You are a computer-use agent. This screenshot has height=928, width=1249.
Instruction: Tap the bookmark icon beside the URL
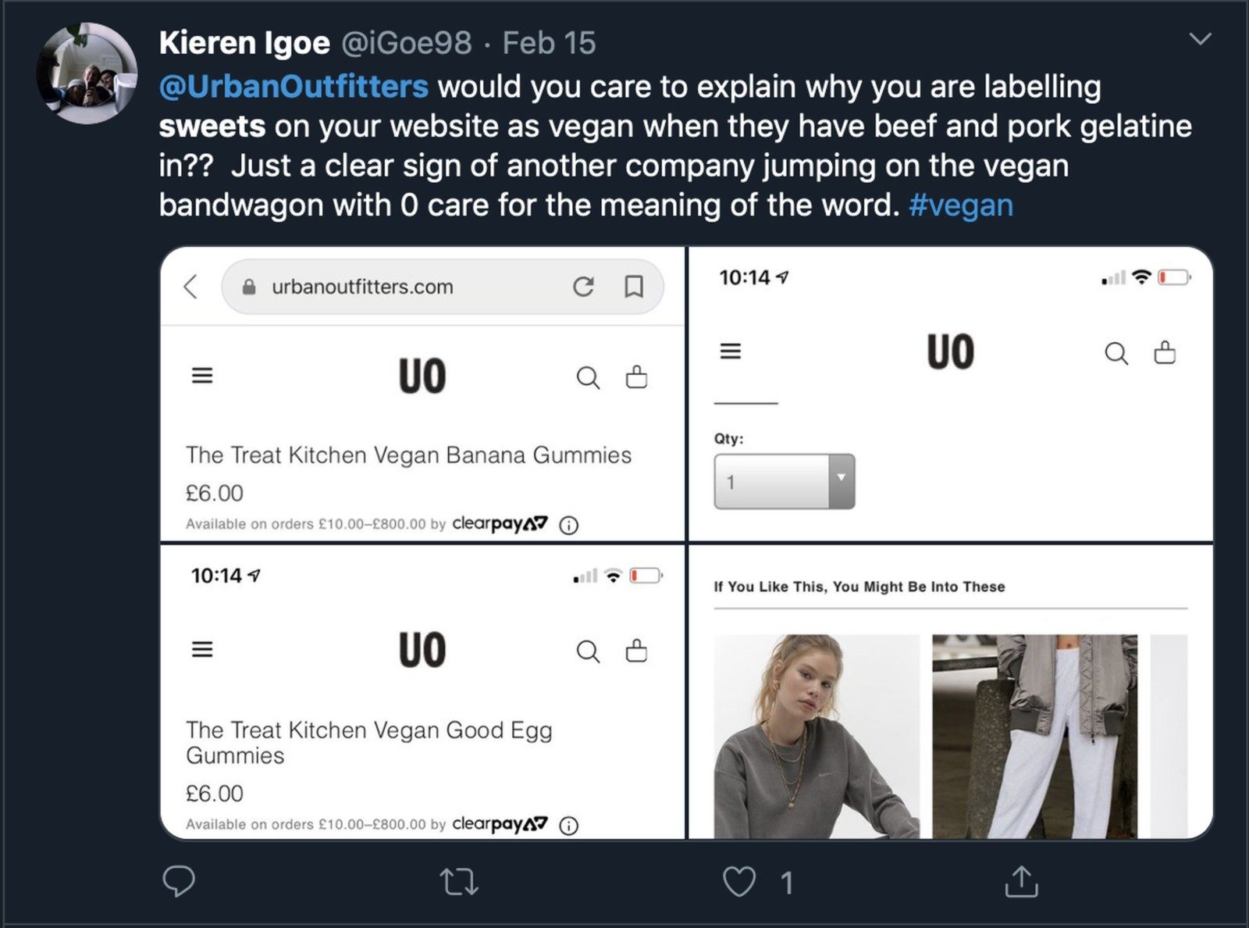tap(634, 287)
